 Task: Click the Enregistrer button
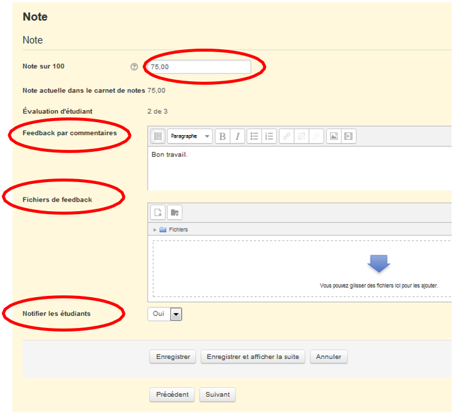173,357
